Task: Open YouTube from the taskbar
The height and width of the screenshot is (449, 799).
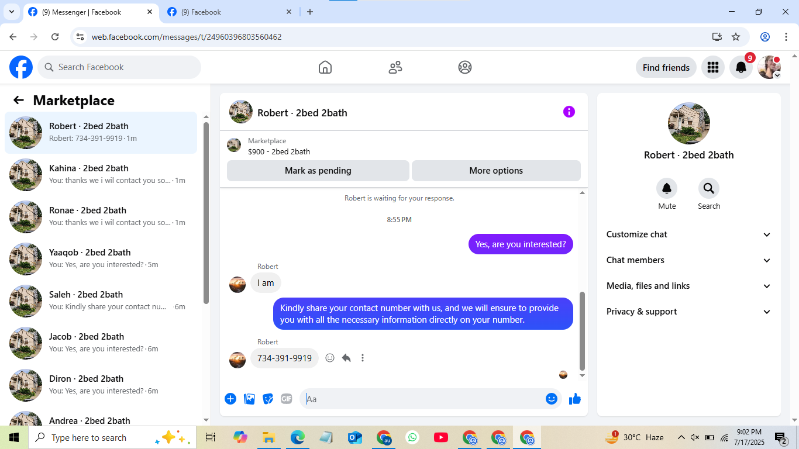Action: pyautogui.click(x=441, y=437)
